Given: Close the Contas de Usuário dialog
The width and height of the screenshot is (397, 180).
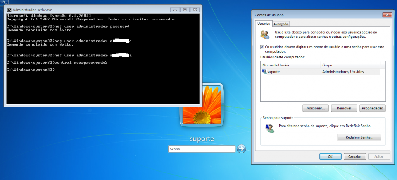Looking at the screenshot, I should pyautogui.click(x=387, y=15).
